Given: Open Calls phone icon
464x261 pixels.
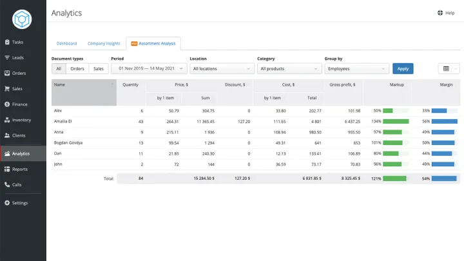Looking at the screenshot, I should [x=7, y=184].
